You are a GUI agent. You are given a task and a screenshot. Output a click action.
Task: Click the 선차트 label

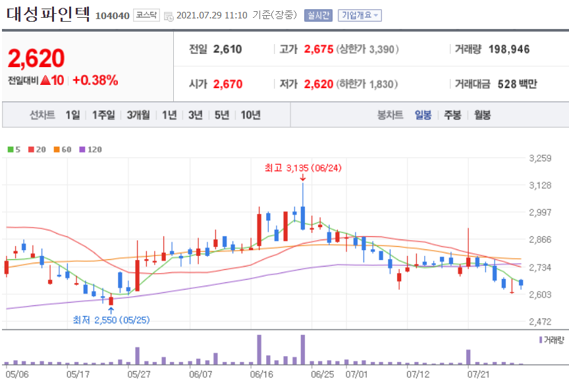42,115
